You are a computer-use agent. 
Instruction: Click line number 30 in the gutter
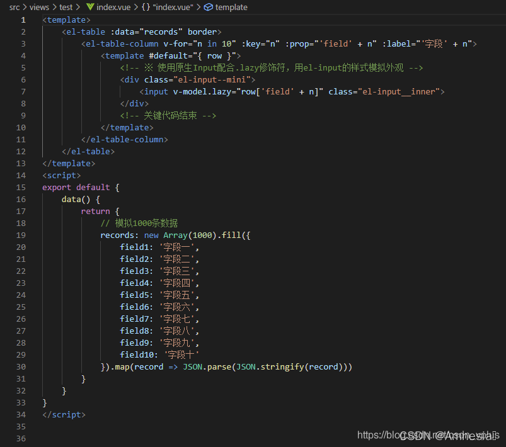tap(21, 366)
